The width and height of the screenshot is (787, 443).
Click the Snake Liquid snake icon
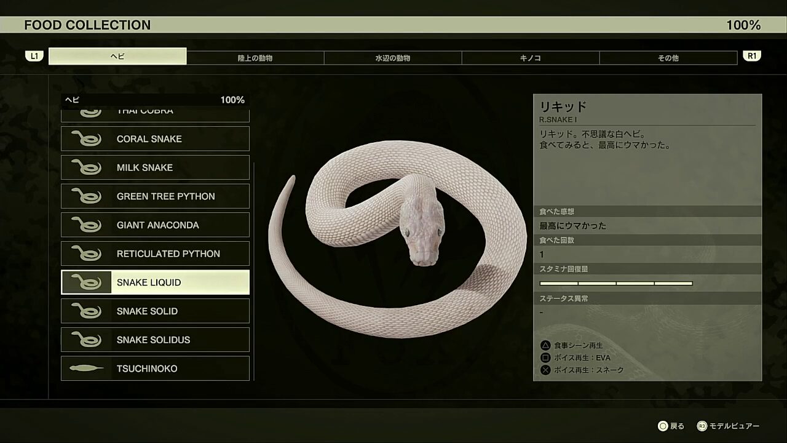87,282
